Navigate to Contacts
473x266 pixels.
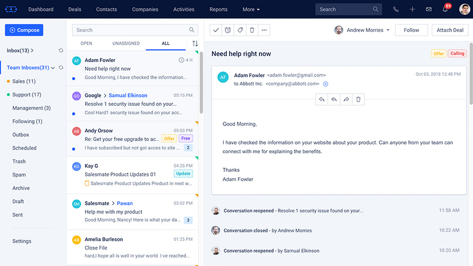(x=106, y=10)
